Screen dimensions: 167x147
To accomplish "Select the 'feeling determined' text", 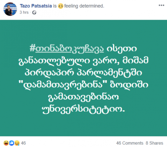I will click(x=84, y=6).
